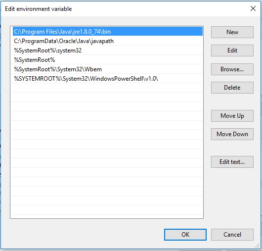Image resolution: width=262 pixels, height=251 pixels.
Task: Select the plain %SystemRoot% entry
Action: [x=108, y=60]
